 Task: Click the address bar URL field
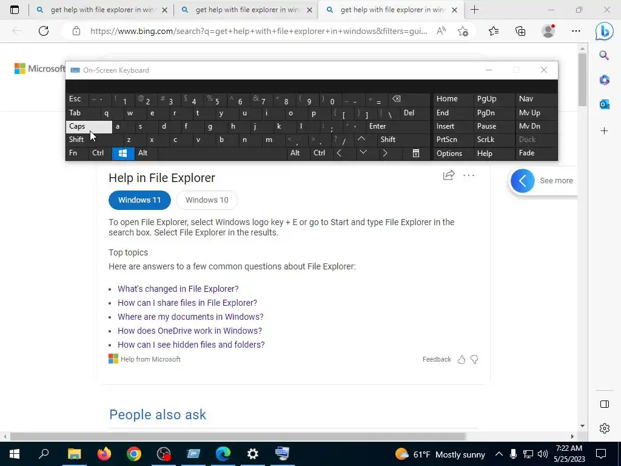pyautogui.click(x=258, y=31)
